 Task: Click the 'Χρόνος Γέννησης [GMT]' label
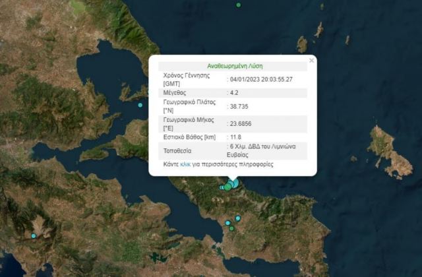(x=187, y=79)
